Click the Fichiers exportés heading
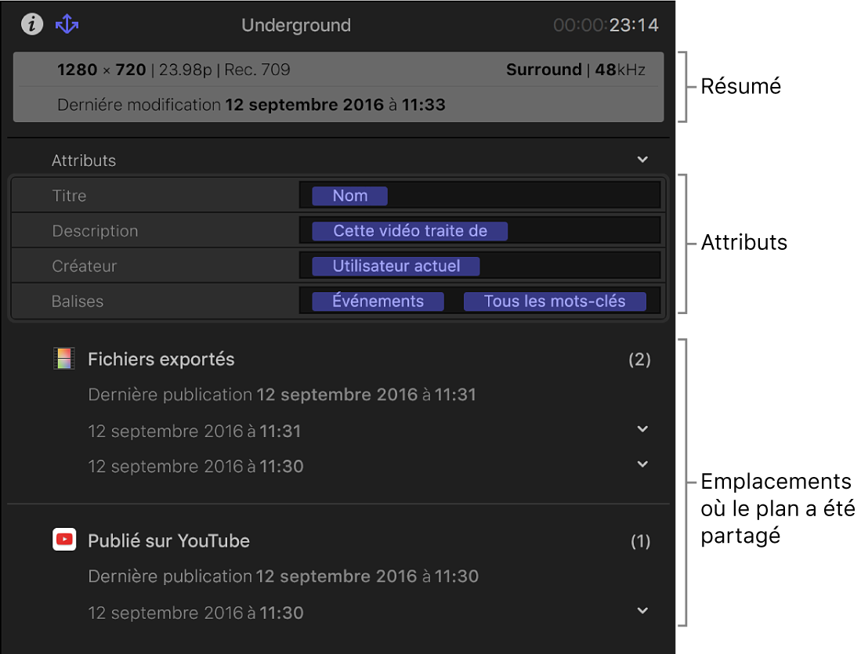The image size is (861, 654). (161, 360)
